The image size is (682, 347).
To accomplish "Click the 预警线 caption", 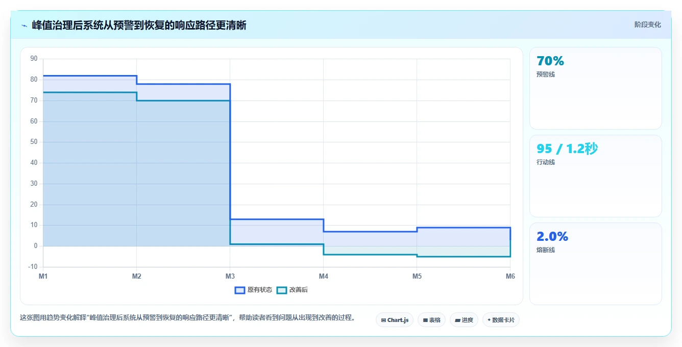I will pos(546,75).
